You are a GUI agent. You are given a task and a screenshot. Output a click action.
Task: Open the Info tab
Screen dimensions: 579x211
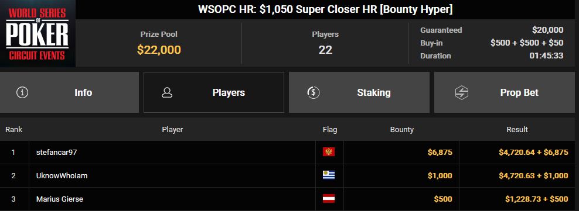click(69, 92)
